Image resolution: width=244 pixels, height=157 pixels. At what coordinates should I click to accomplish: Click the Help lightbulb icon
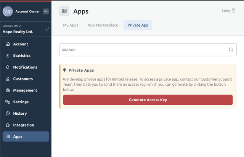click(234, 11)
